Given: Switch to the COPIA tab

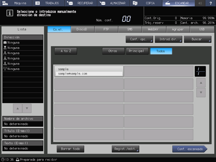Looking at the screenshot, I should click(146, 3).
